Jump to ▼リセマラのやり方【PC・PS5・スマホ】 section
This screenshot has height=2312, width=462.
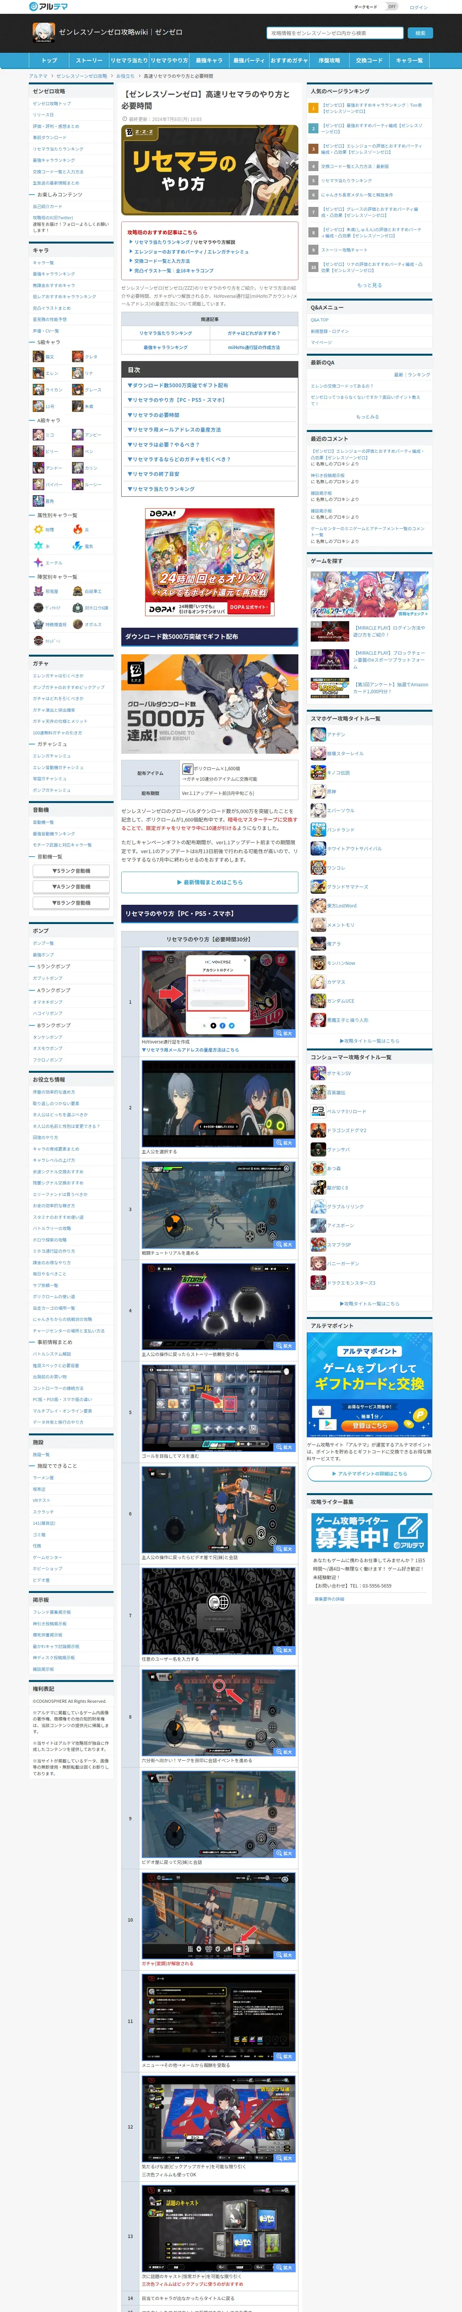pyautogui.click(x=177, y=400)
